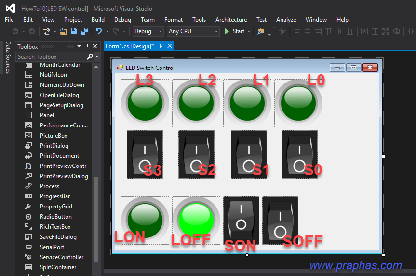The image size is (416, 277).
Task: Click the Navigate Backward arrow icon
Action: (x=15, y=31)
